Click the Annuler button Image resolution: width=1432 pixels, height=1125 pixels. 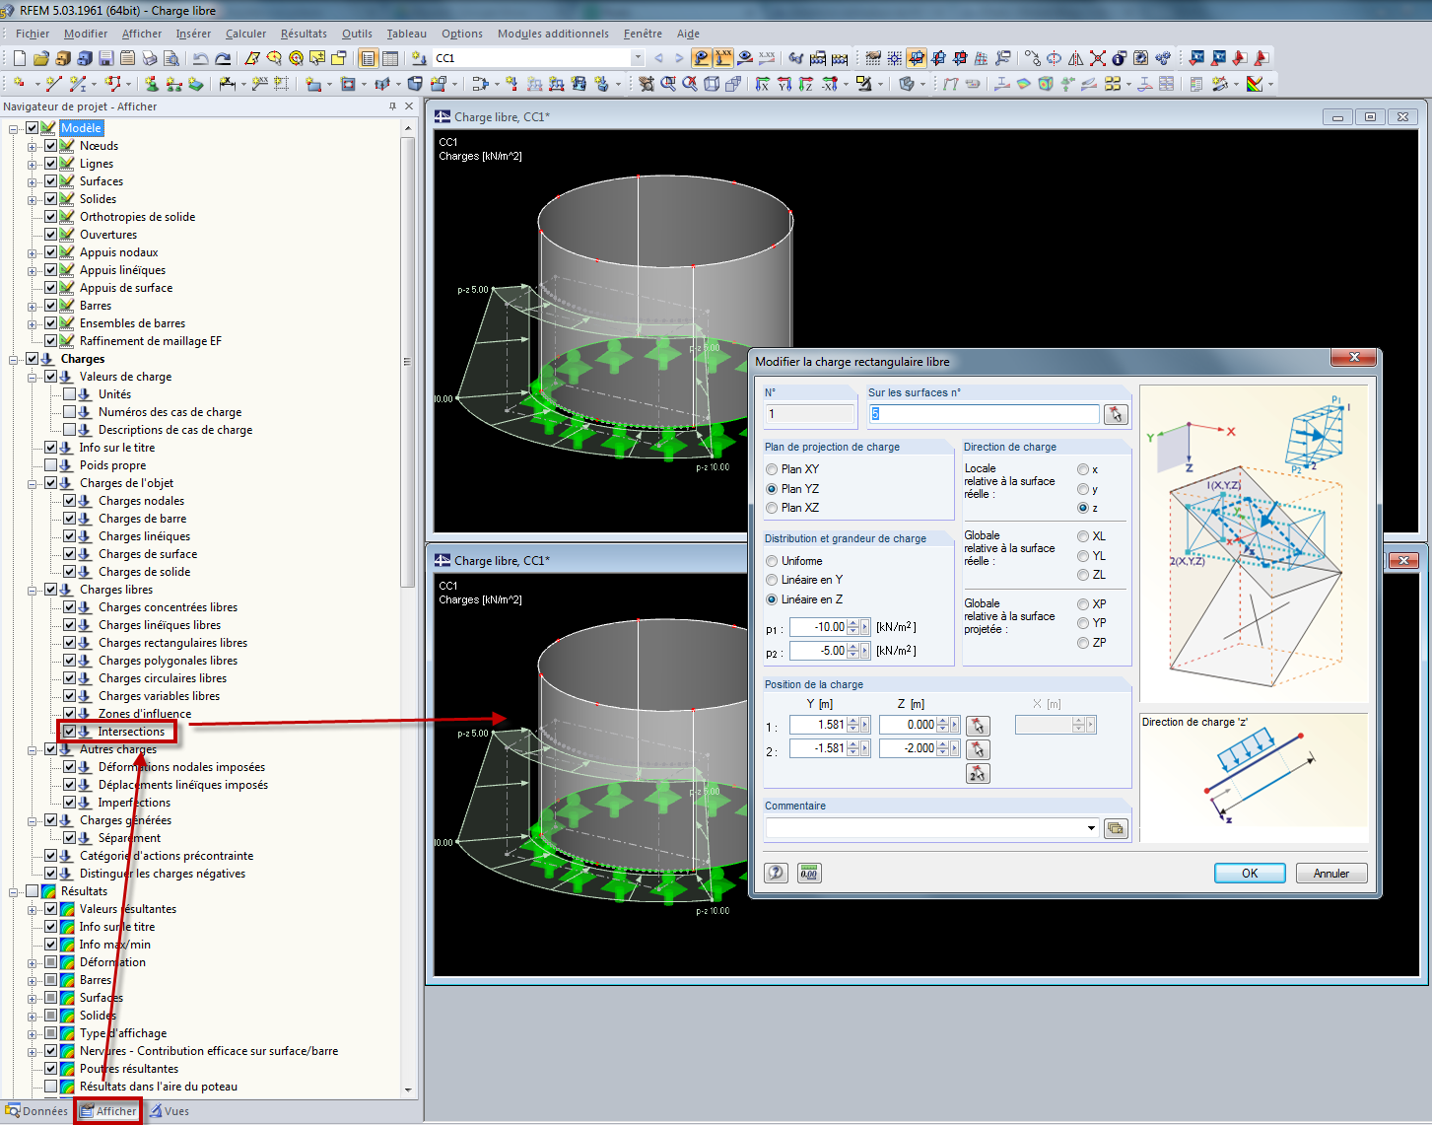coord(1330,874)
